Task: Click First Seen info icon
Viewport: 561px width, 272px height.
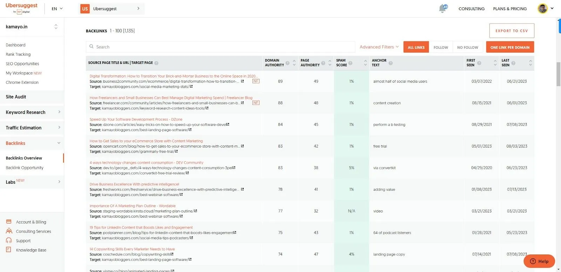Action: click(x=479, y=63)
